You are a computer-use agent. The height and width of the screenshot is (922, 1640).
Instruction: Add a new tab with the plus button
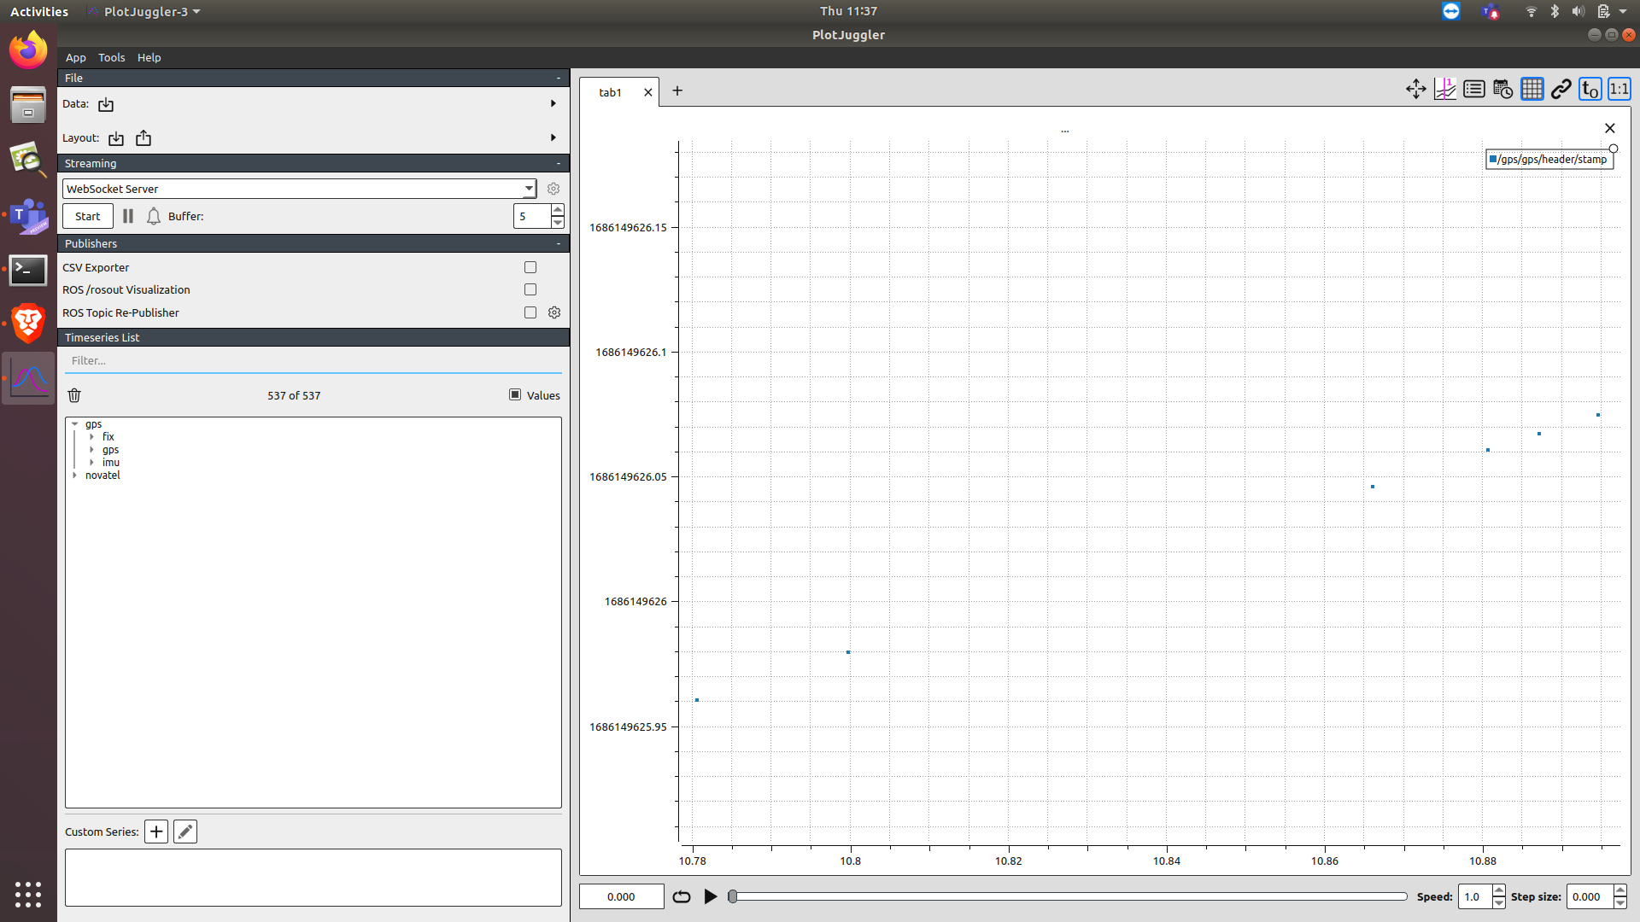tap(677, 90)
